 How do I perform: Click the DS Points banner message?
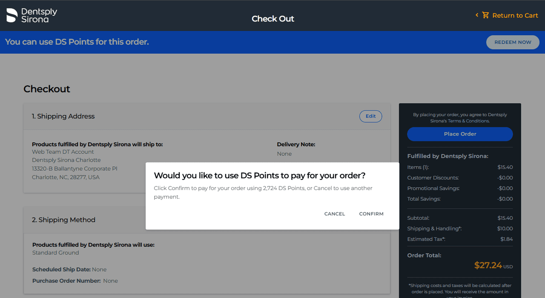[x=77, y=42]
